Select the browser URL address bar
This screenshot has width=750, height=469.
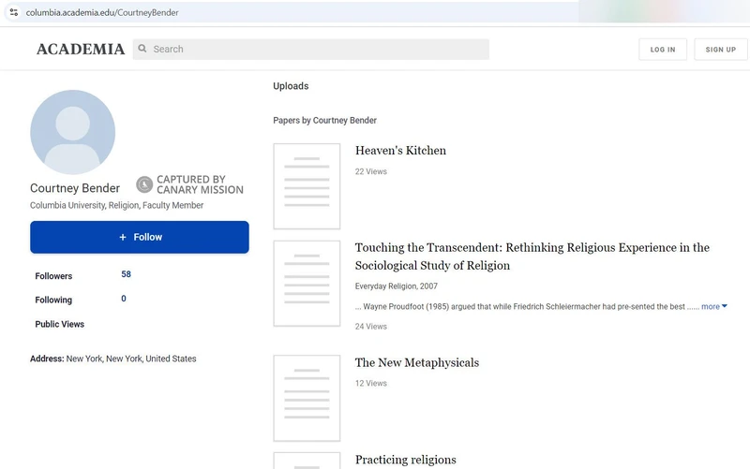[x=281, y=12]
